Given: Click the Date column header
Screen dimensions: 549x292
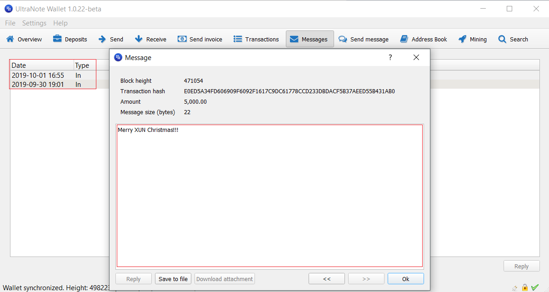Looking at the screenshot, I should [x=42, y=65].
